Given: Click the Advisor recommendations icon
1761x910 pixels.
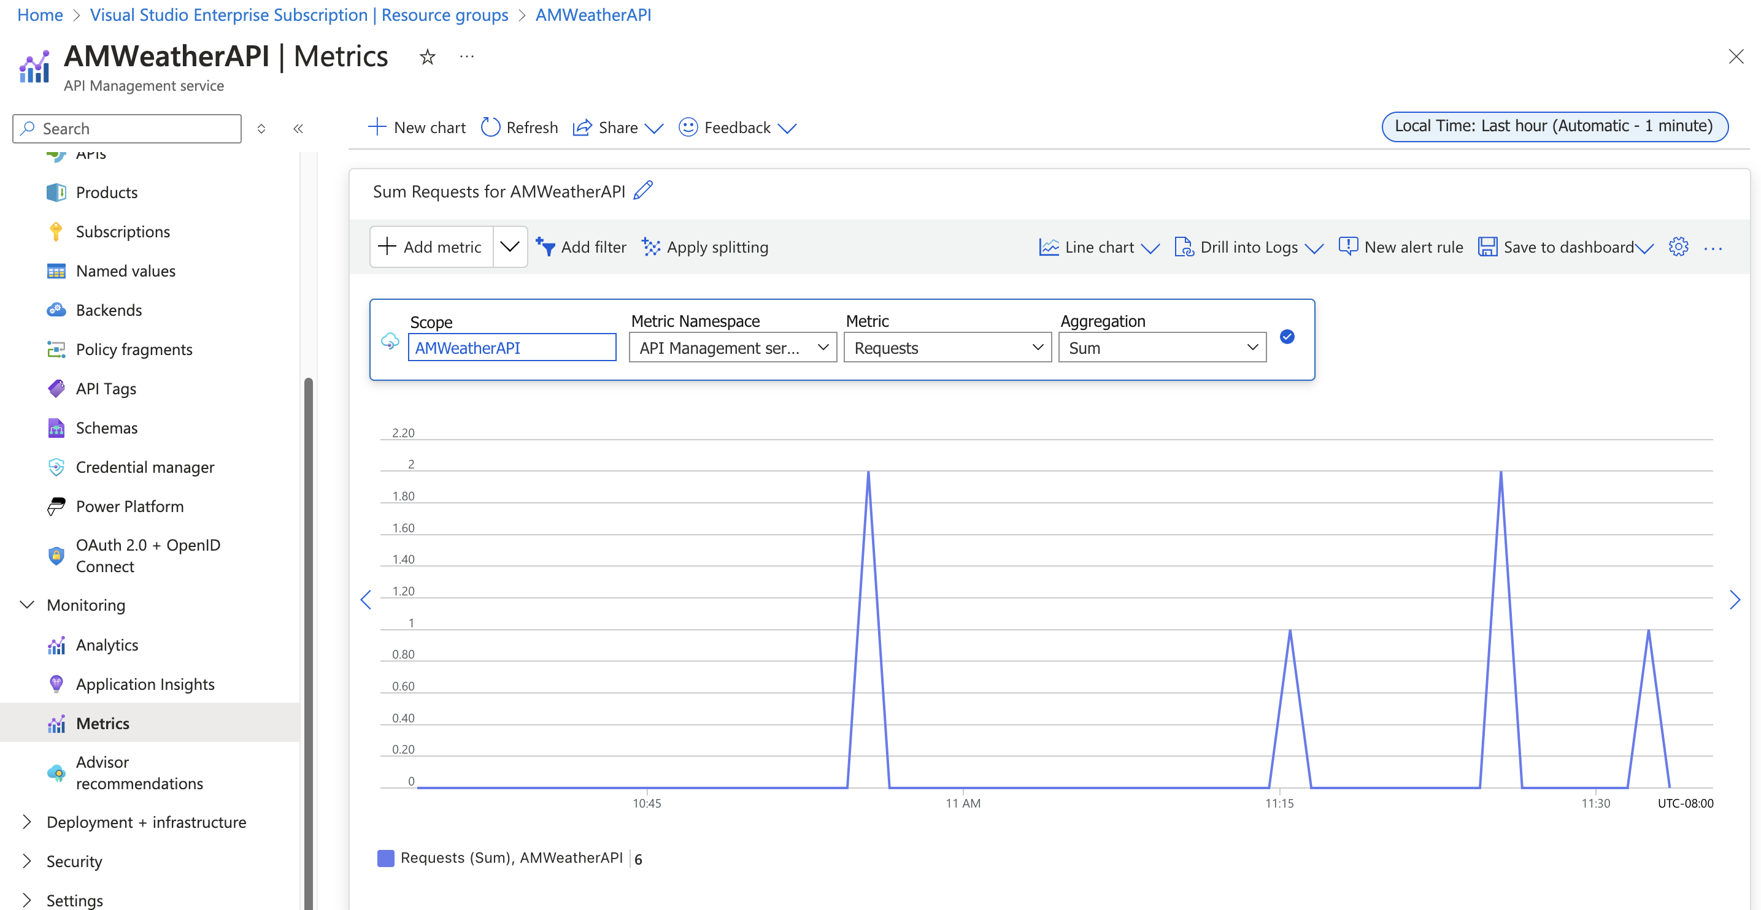Looking at the screenshot, I should coord(56,773).
